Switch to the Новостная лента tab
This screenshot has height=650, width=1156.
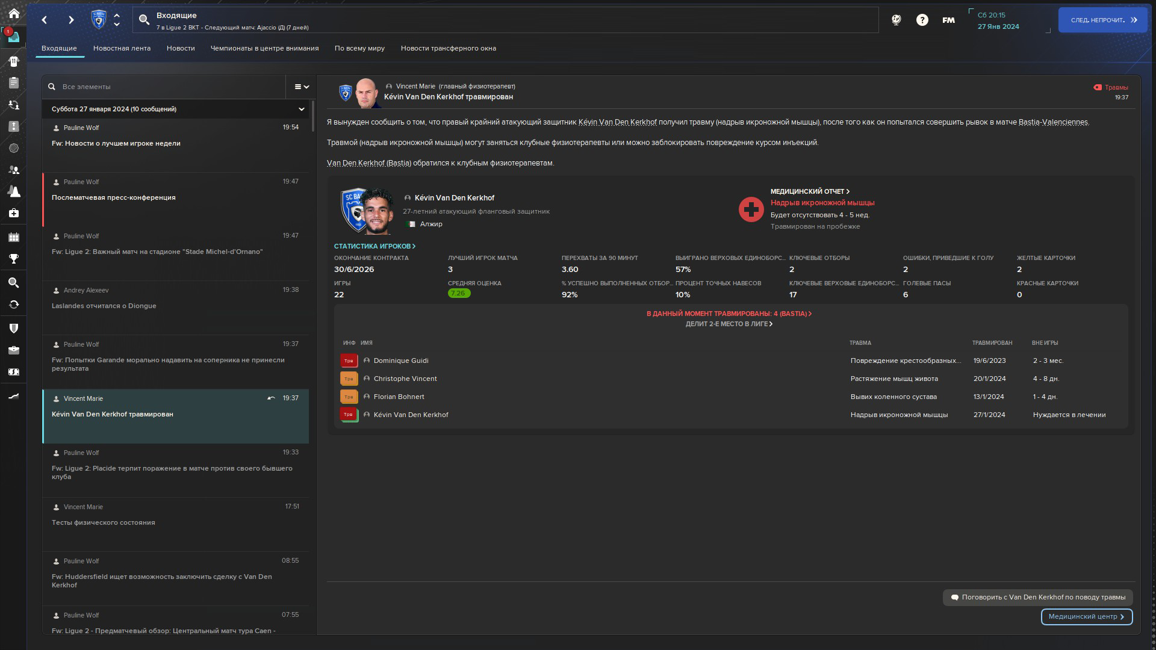pos(122,48)
